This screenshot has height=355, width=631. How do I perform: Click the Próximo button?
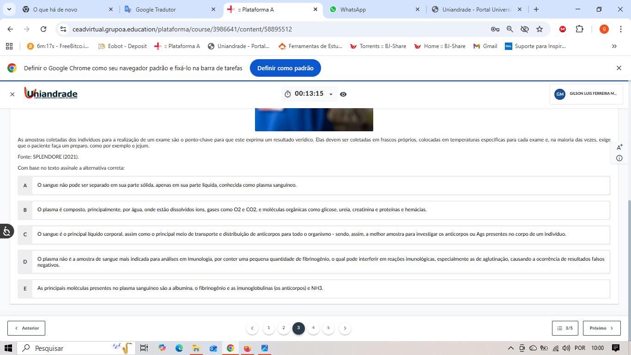601,328
